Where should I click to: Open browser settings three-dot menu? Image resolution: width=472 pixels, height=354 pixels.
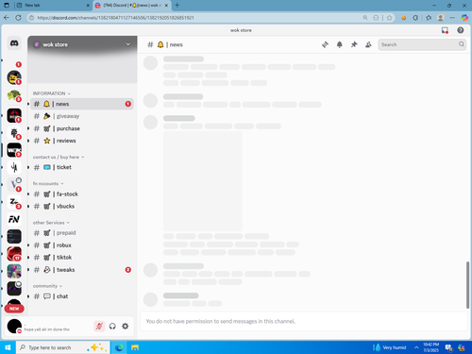(452, 18)
